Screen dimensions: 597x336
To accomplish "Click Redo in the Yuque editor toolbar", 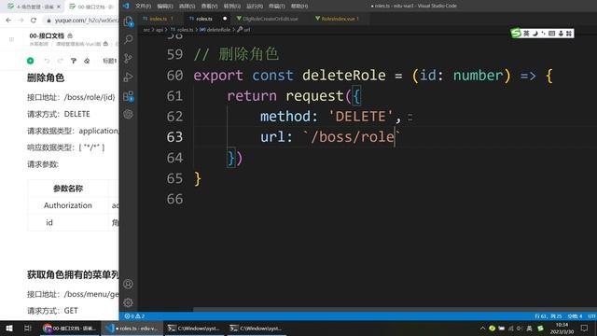I will click(60, 61).
